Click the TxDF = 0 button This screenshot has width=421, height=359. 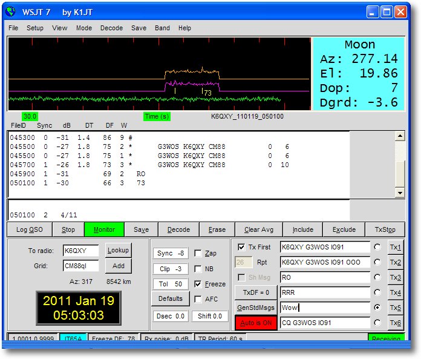[256, 292]
